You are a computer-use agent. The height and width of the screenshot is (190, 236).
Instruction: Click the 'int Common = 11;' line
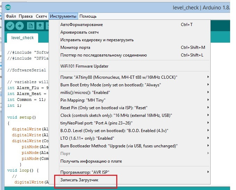click(26, 100)
